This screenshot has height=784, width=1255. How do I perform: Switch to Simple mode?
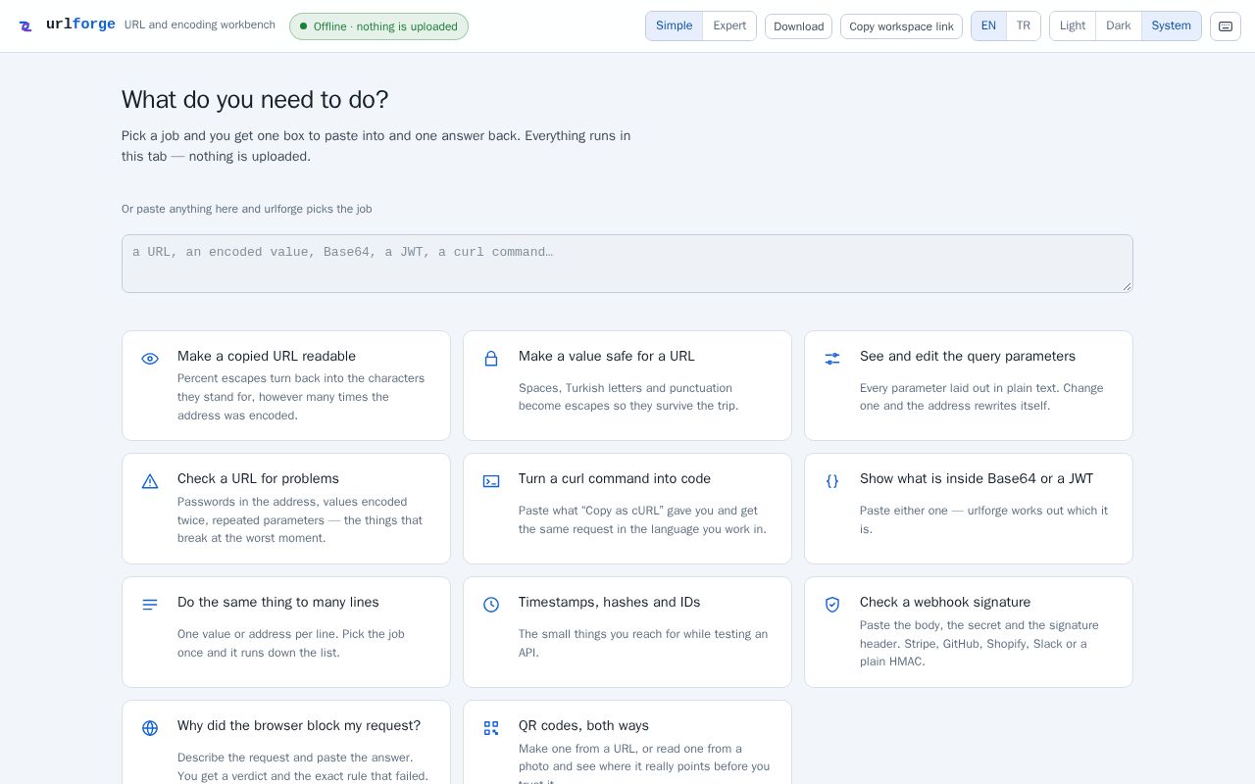click(674, 25)
